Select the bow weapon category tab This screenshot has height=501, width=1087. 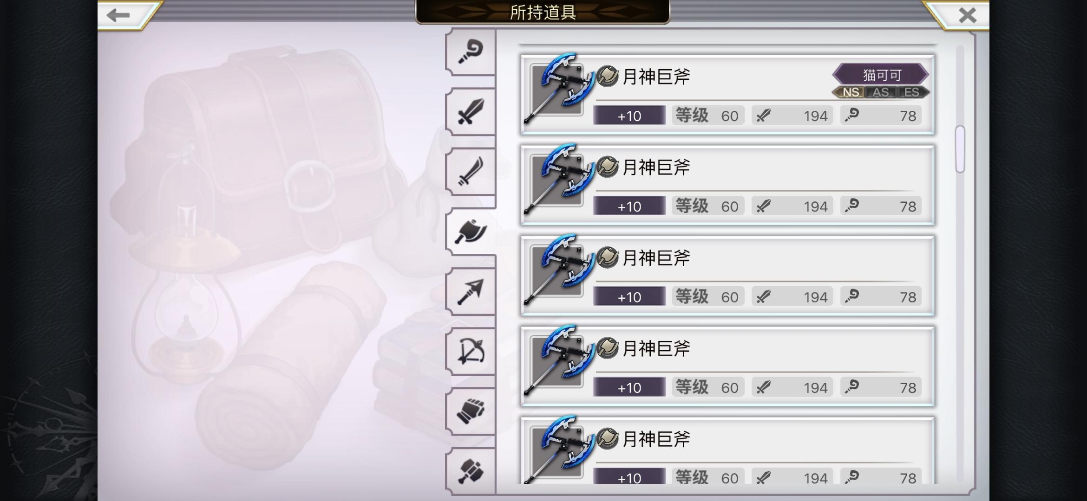tap(470, 351)
